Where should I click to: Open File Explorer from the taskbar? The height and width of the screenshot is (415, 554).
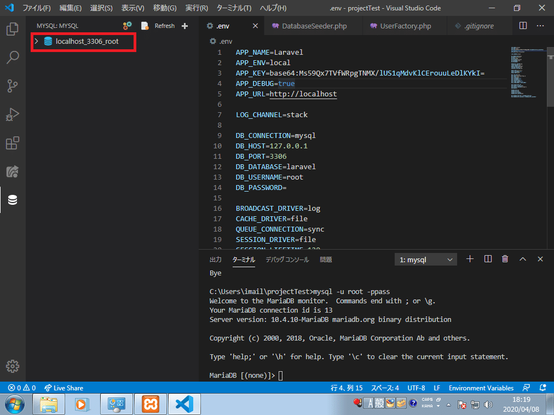tap(48, 405)
